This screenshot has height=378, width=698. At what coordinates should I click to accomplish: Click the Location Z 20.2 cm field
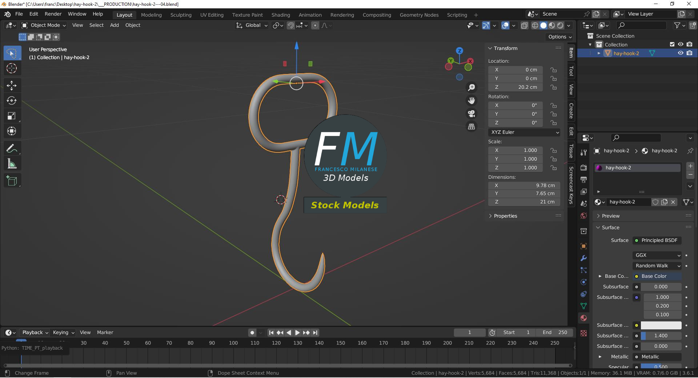click(x=516, y=87)
